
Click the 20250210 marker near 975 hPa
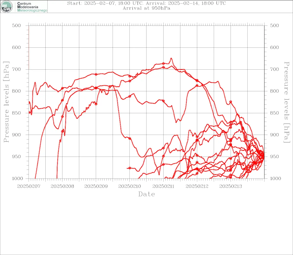[130, 168]
